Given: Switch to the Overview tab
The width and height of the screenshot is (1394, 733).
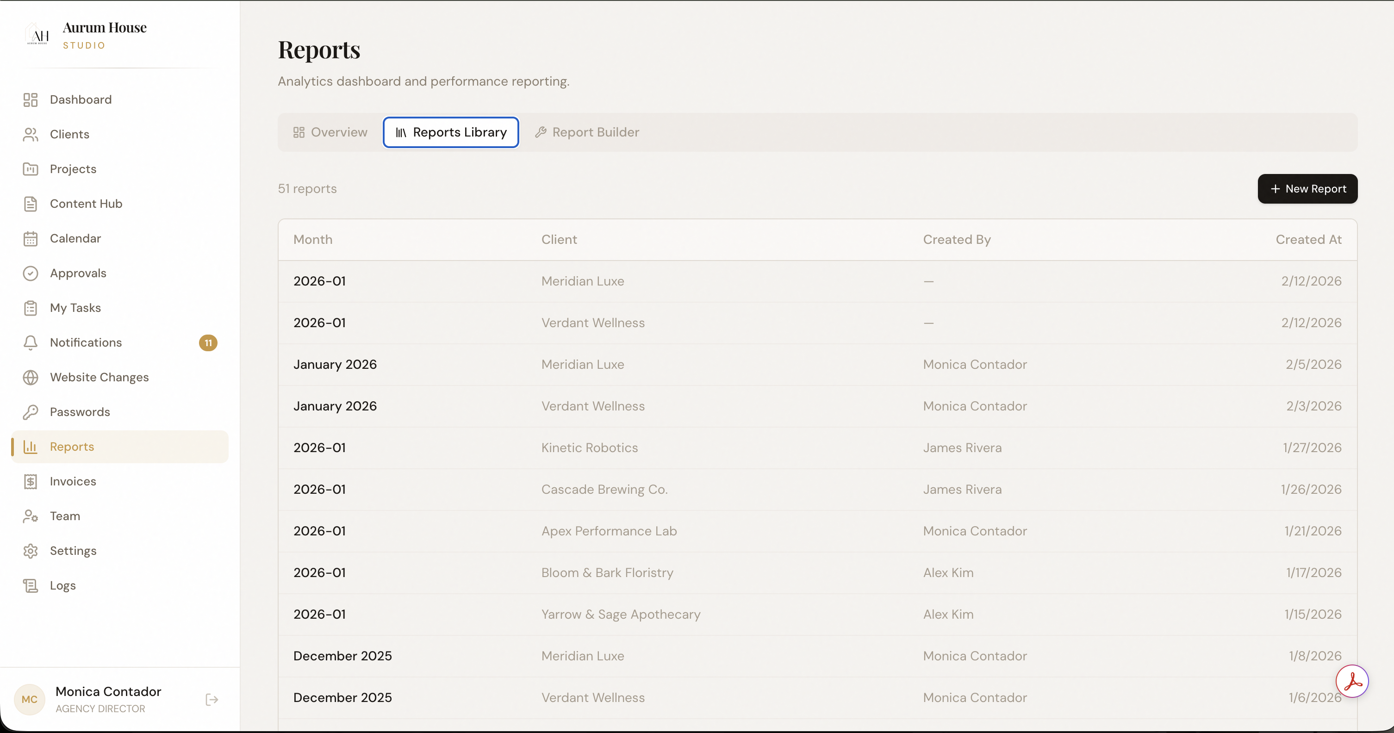Looking at the screenshot, I should tap(329, 132).
